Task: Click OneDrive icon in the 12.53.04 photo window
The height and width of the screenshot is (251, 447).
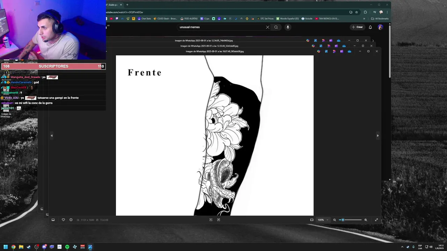Action: 344,46
